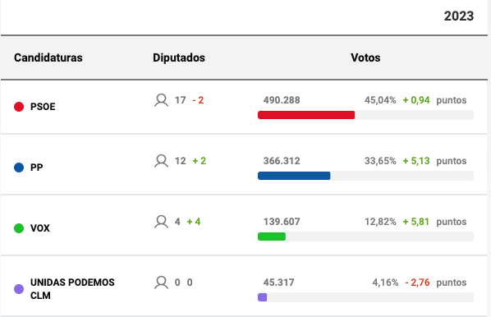Click the red PSOE vote bar
Image resolution: width=491 pixels, height=317 pixels.
[x=306, y=115]
